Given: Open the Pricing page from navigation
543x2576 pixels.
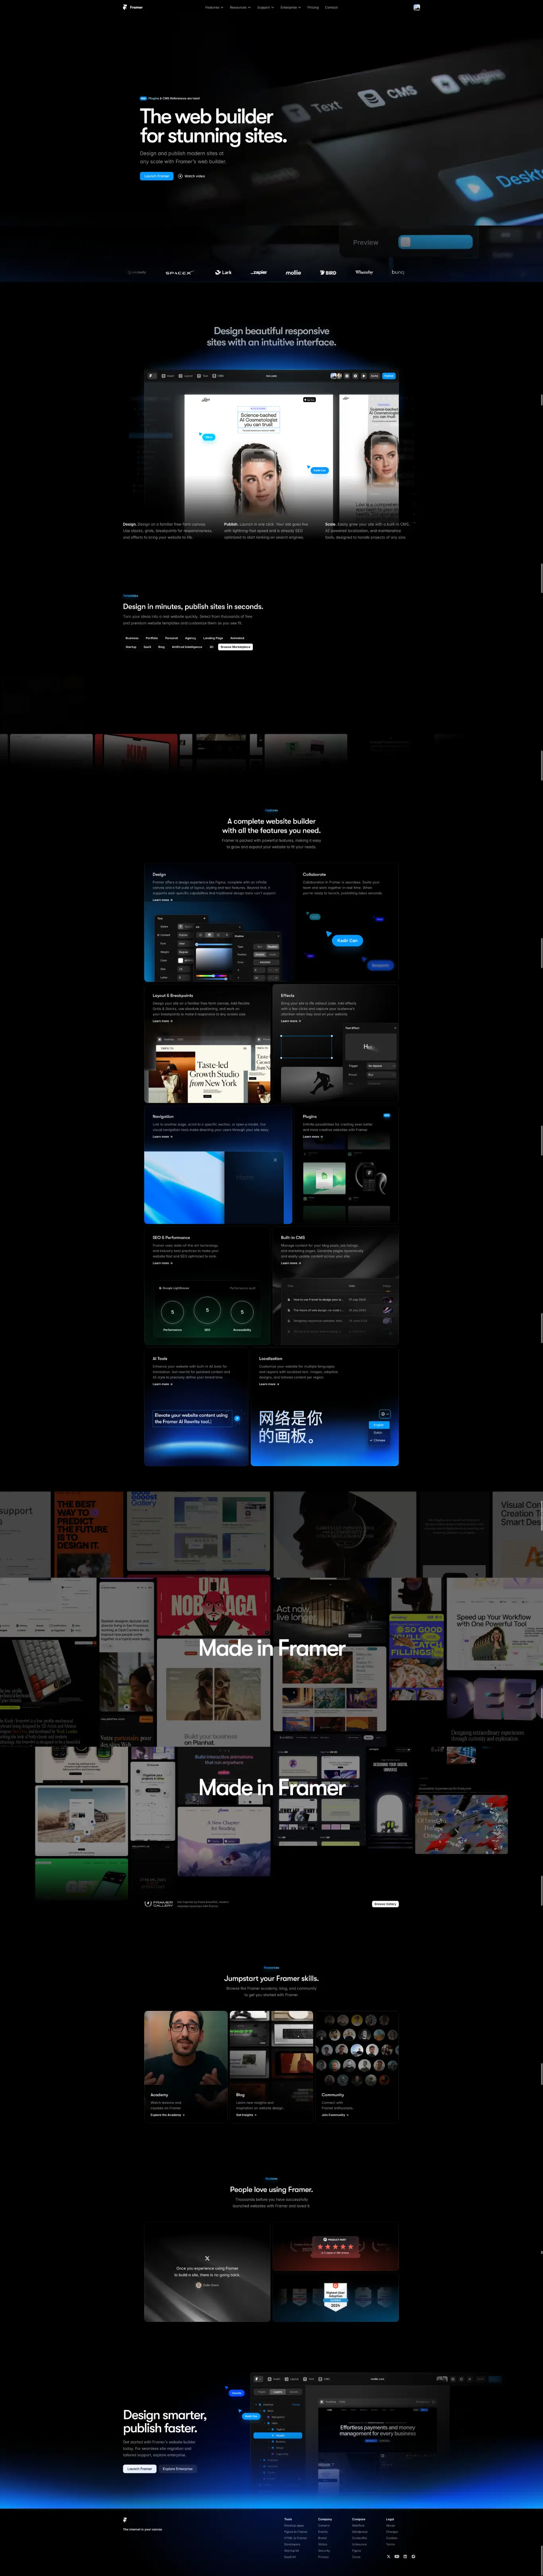Looking at the screenshot, I should tap(313, 7).
